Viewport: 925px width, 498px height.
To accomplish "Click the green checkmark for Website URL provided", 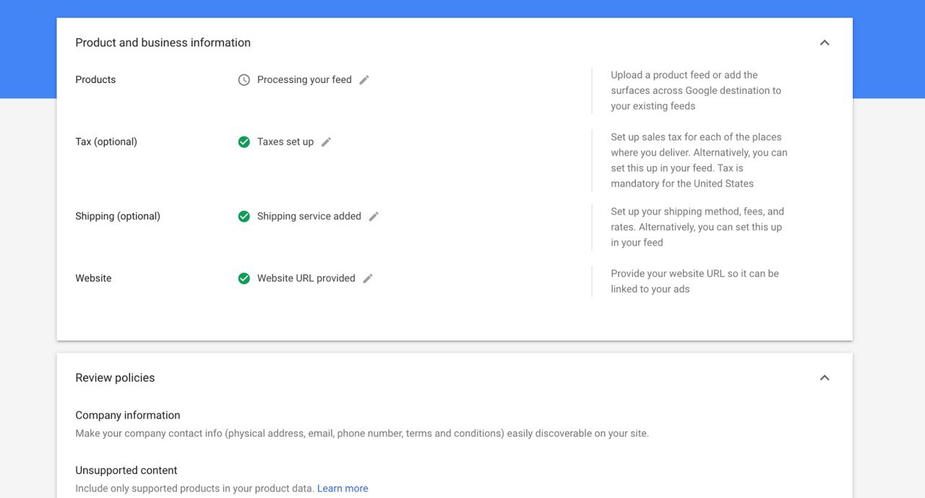I will [244, 279].
